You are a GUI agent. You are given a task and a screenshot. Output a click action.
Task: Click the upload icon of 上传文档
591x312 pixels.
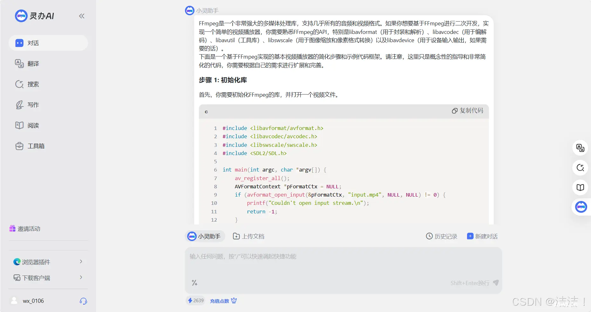pos(236,236)
